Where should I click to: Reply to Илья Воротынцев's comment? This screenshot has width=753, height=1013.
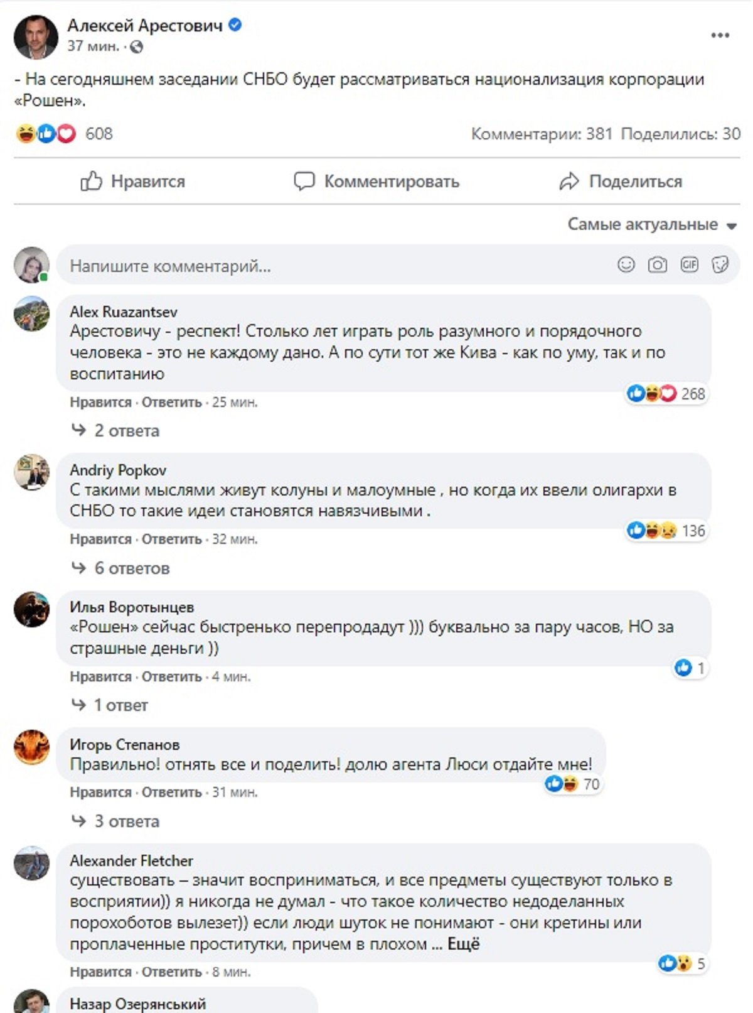(171, 676)
